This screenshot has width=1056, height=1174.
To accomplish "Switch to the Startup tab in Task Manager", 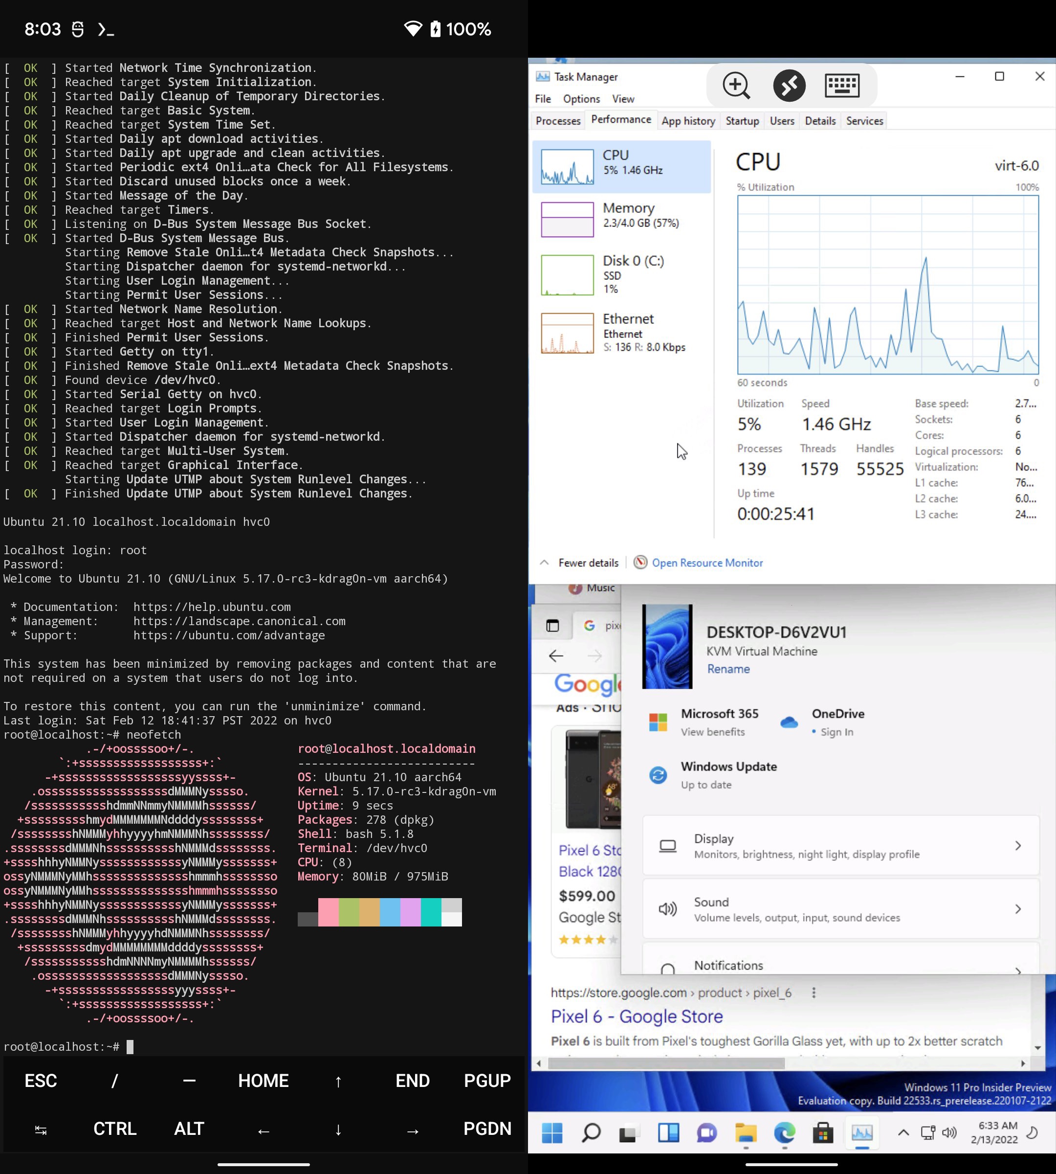I will (x=742, y=120).
